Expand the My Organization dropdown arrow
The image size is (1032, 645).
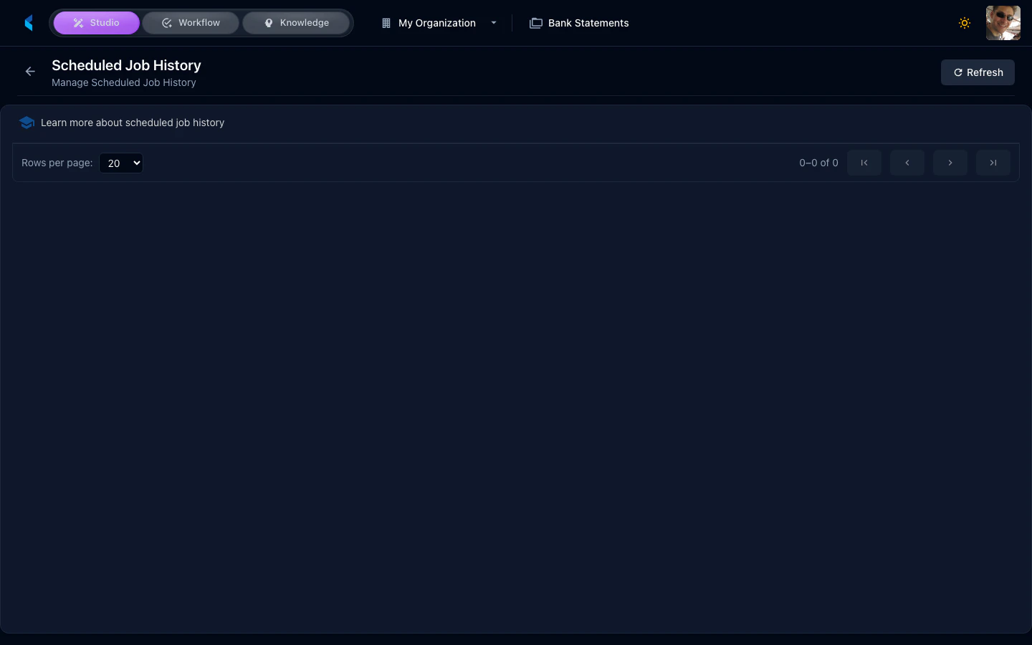point(494,23)
